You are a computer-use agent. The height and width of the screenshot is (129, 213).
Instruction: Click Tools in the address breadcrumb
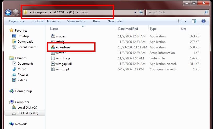(84, 12)
